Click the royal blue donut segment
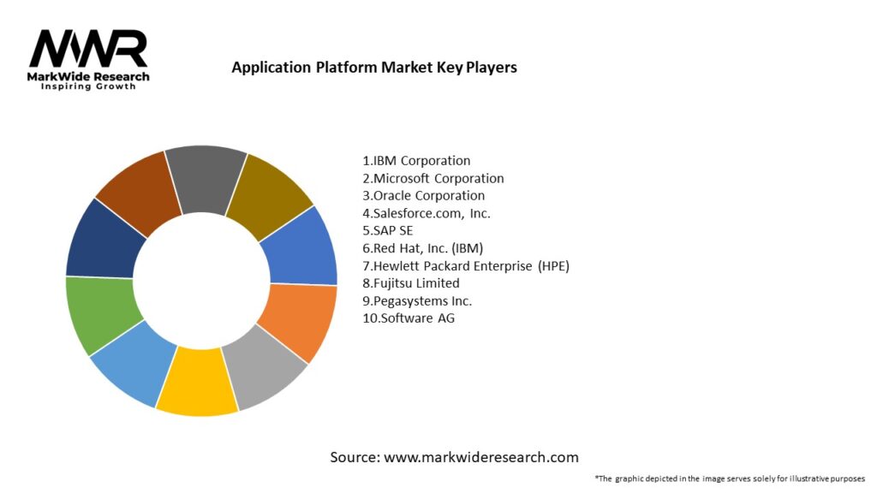 tap(302, 247)
